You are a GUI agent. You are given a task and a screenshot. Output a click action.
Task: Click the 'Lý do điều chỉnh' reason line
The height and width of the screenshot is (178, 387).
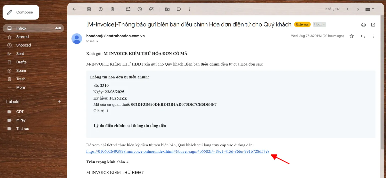coord(130,126)
